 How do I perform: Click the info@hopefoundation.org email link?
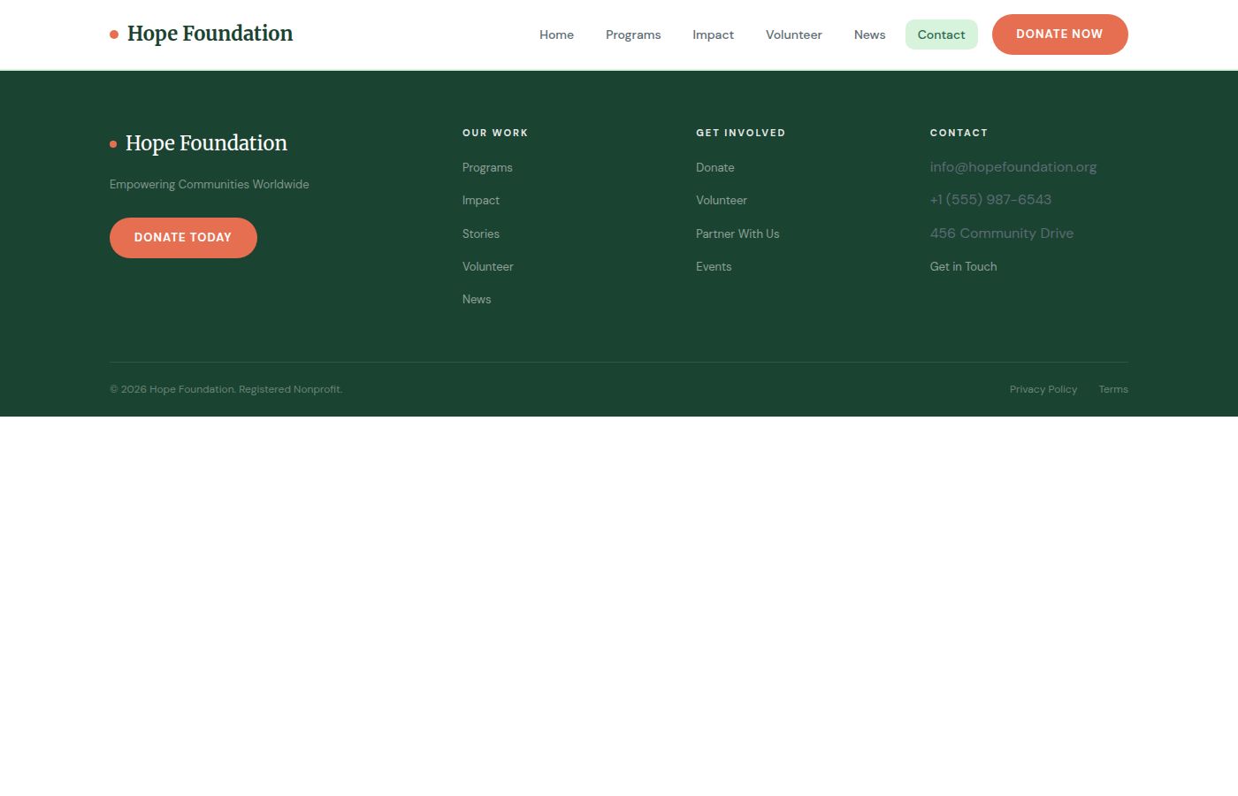pos(1013,167)
